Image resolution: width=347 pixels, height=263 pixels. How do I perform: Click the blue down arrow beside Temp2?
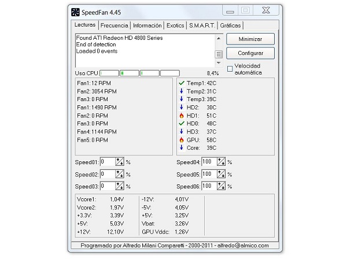182,91
